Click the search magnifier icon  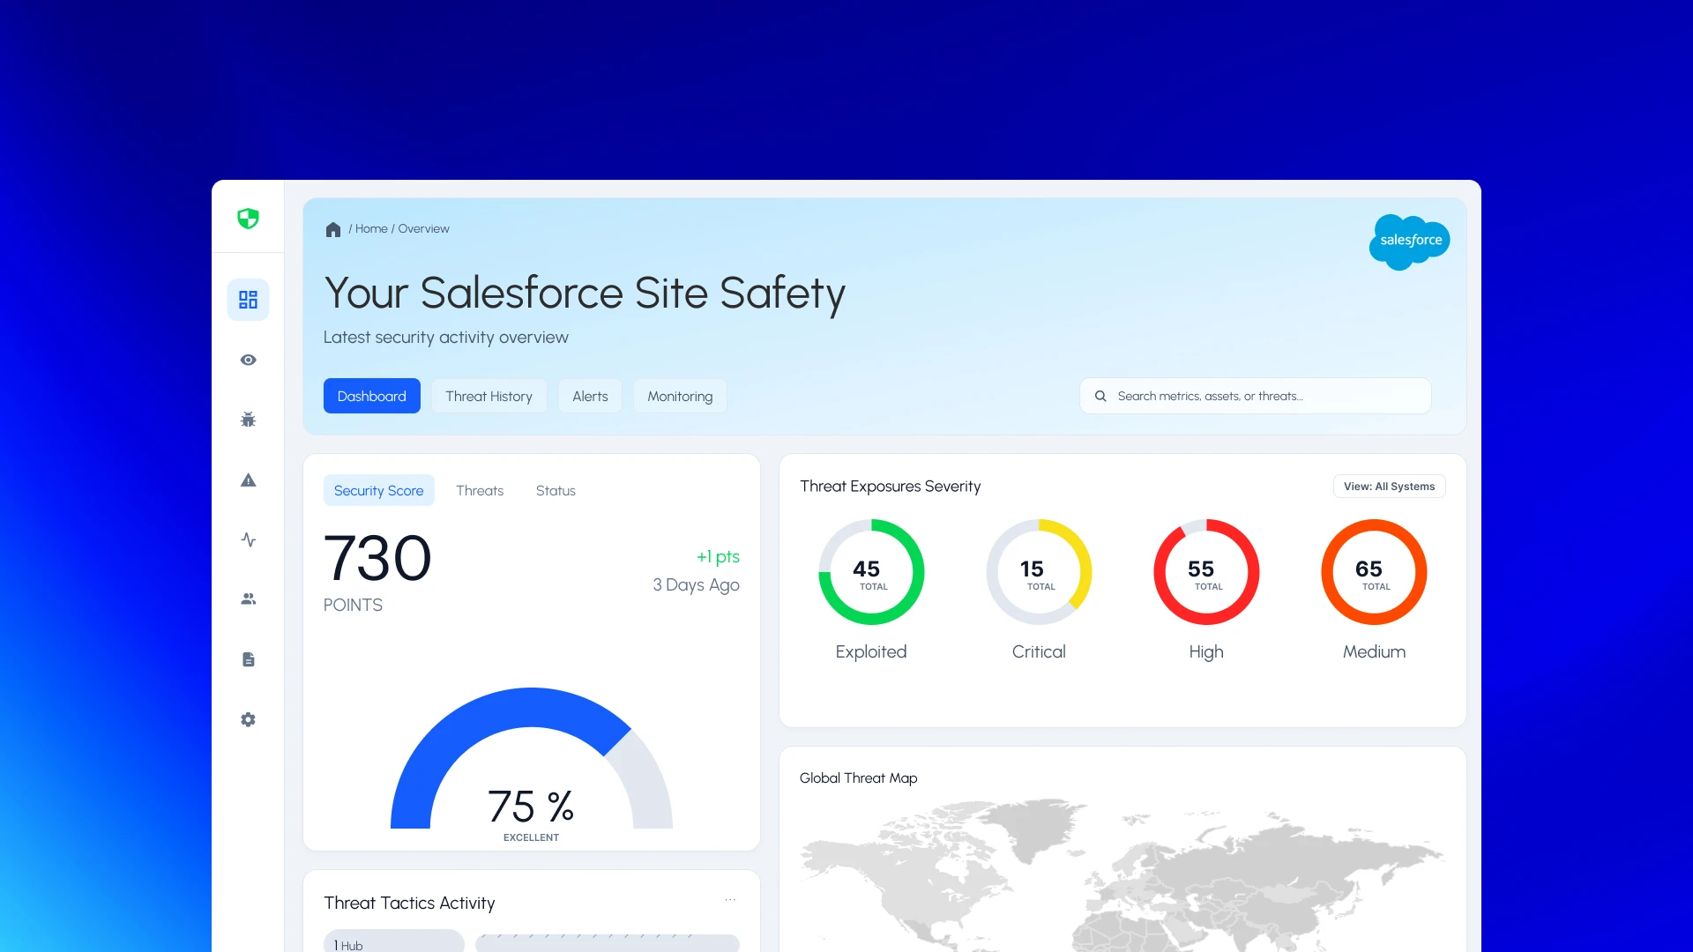pos(1100,396)
